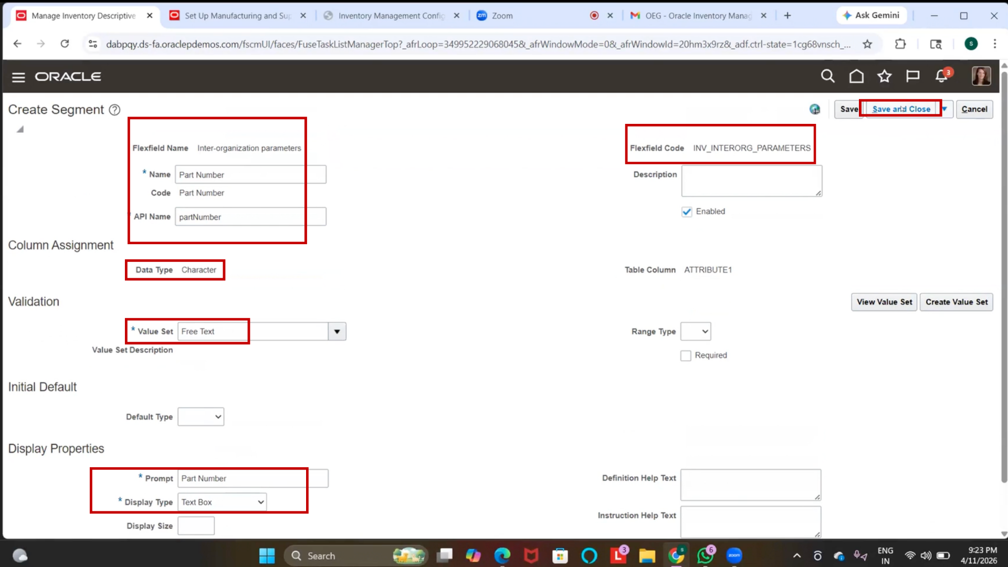Click the Instruction Help Text area

tap(751, 521)
